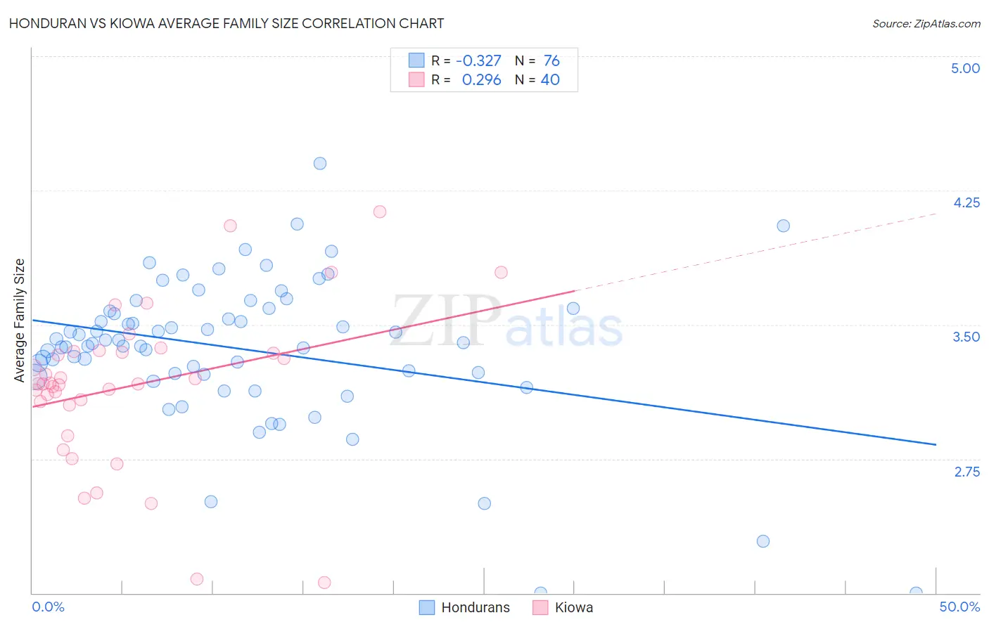Image resolution: width=989 pixels, height=627 pixels.
Task: Click the Hondurans blue legend swatch at bottom
Action: coord(426,607)
